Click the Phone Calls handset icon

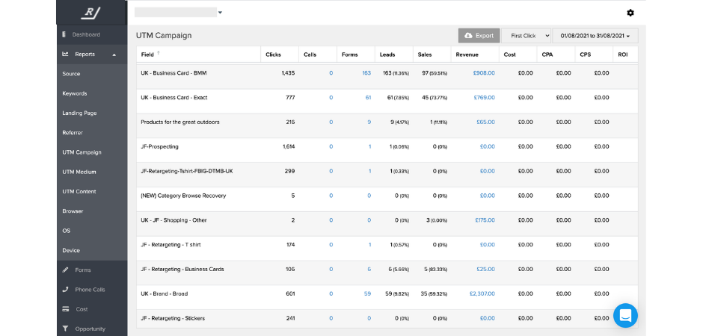pyautogui.click(x=65, y=289)
